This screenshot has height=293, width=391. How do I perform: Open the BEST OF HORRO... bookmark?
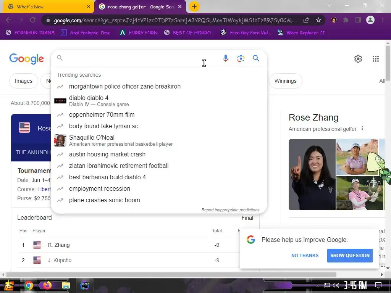click(189, 33)
